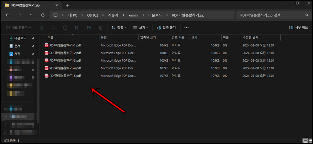This screenshot has width=313, height=144.
Task: Click 압축 풀기 extract button
Action: click(x=166, y=27)
